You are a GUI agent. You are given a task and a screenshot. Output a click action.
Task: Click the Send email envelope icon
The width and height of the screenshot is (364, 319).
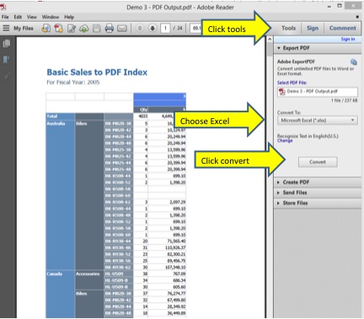[122, 29]
